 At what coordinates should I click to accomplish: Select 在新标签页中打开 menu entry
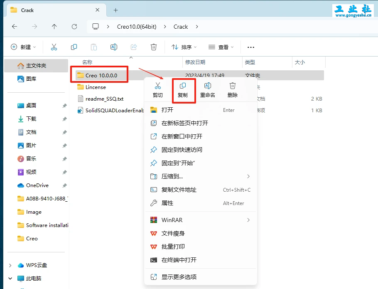[201, 123]
